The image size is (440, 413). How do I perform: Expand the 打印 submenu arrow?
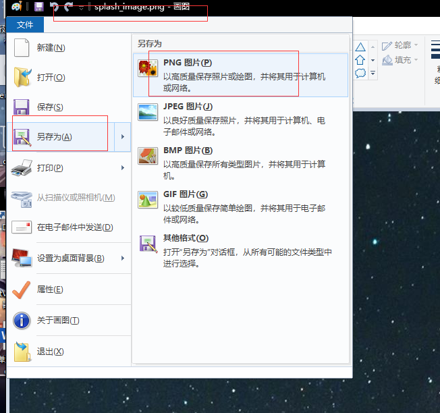click(x=123, y=168)
